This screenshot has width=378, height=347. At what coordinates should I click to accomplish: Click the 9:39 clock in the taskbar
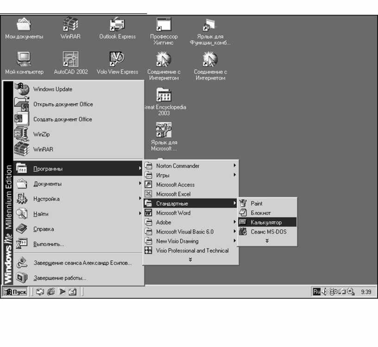coord(365,292)
